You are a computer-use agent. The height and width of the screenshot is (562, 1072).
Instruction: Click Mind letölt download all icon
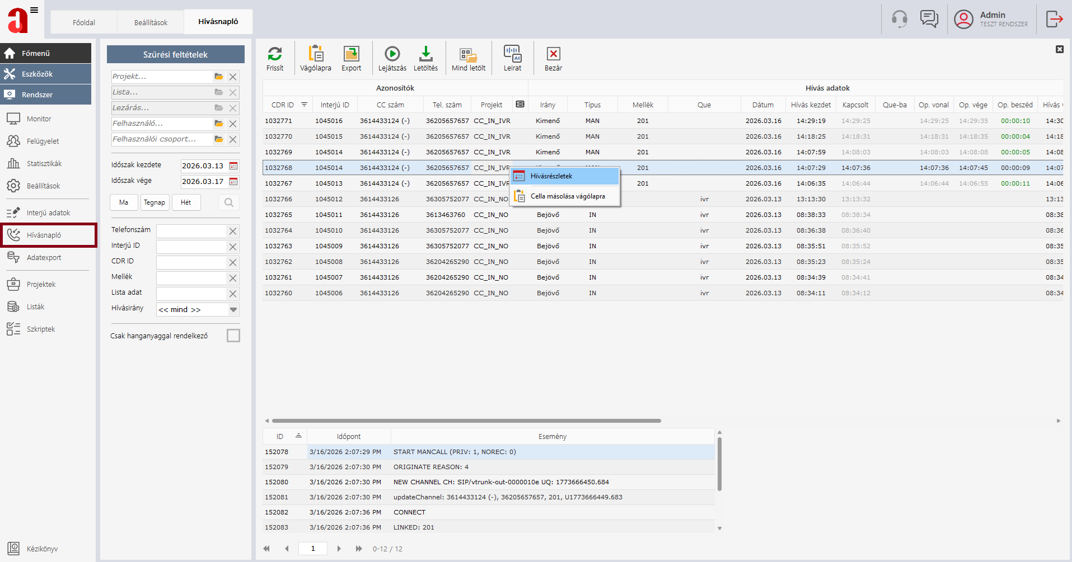[x=468, y=54]
